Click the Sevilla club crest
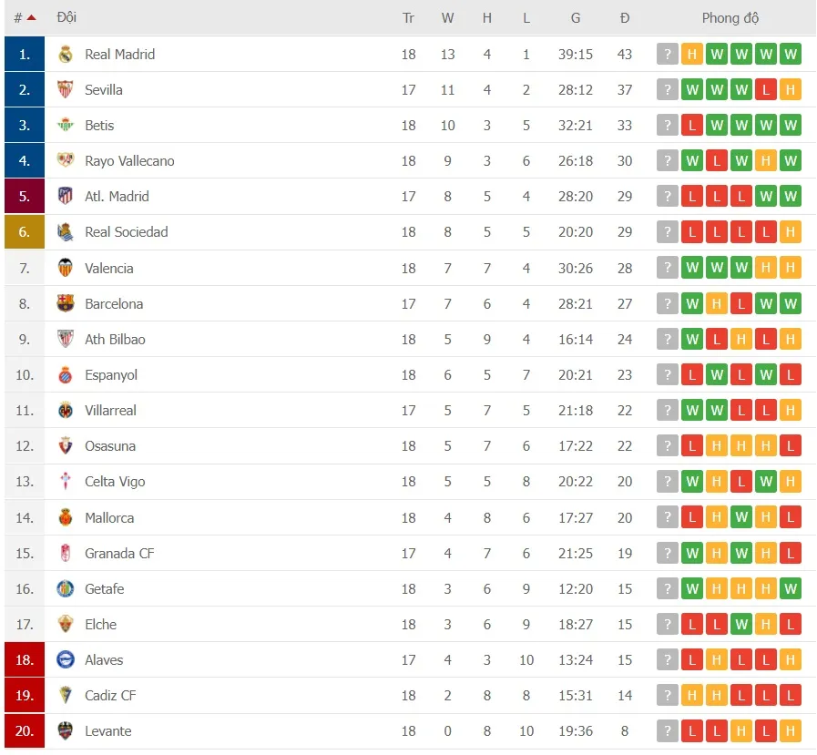The height and width of the screenshot is (755, 817). (x=64, y=89)
